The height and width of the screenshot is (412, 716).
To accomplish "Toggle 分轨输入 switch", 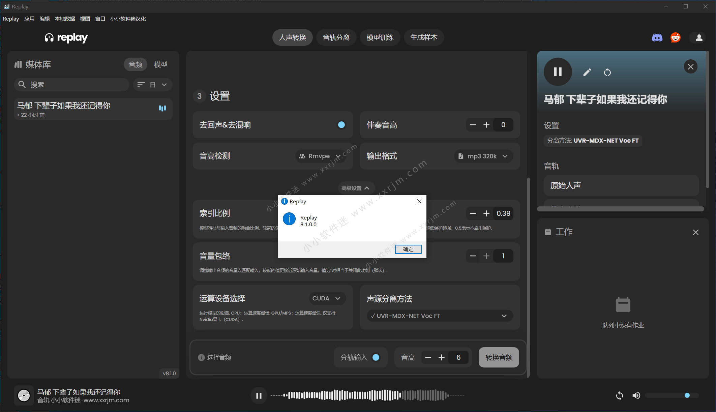I will (x=376, y=357).
